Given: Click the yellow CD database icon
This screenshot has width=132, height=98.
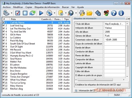Looking at the screenshot, I should coord(61,13).
